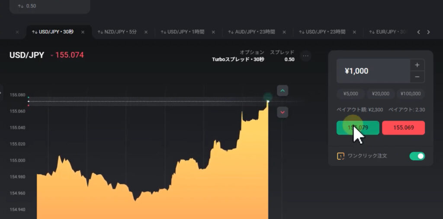This screenshot has height=219, width=443.
Task: Set the amount to ¥100,000
Action: pyautogui.click(x=411, y=94)
